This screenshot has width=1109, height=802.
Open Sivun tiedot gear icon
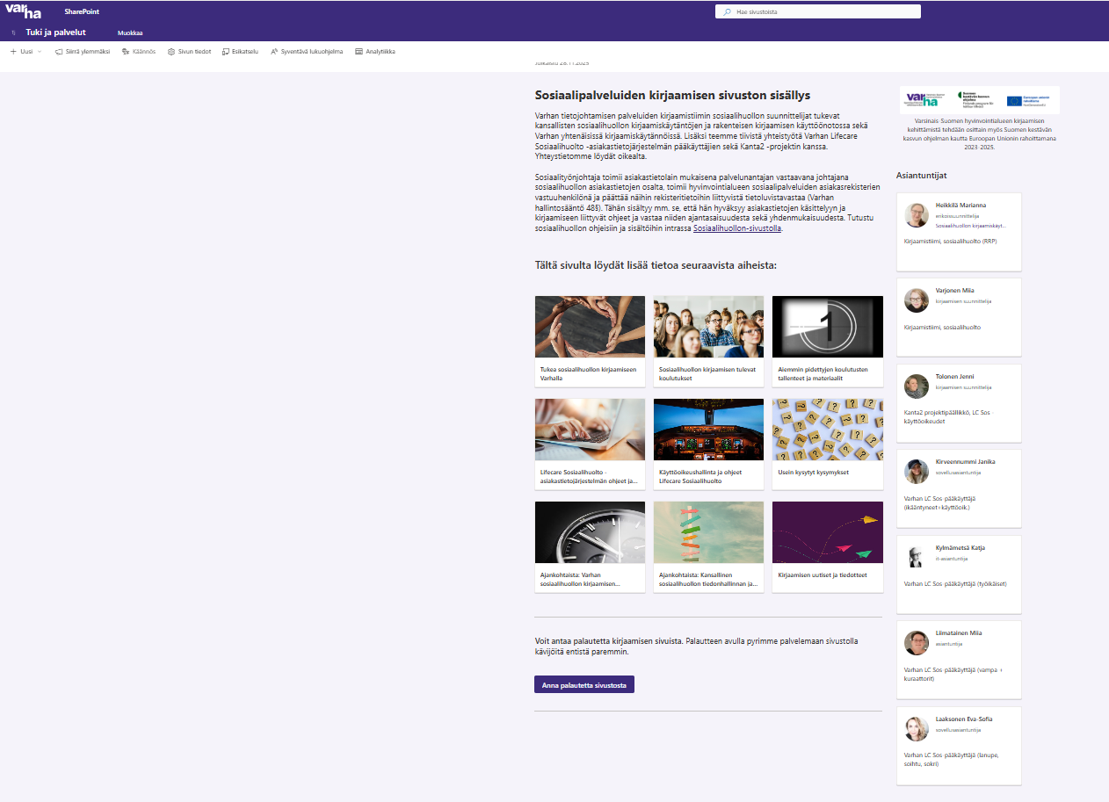171,52
